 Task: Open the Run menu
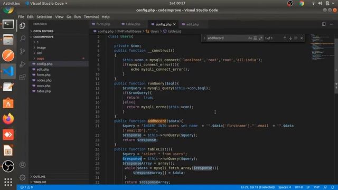coord(78,17)
